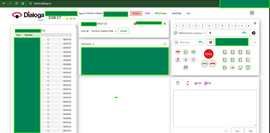270x133 pixels.
Task: Click the red hang-up phone icon
Action: click(x=213, y=64)
